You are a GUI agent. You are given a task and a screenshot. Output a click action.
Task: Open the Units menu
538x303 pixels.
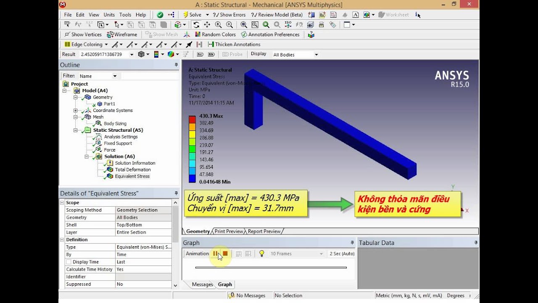tap(109, 15)
